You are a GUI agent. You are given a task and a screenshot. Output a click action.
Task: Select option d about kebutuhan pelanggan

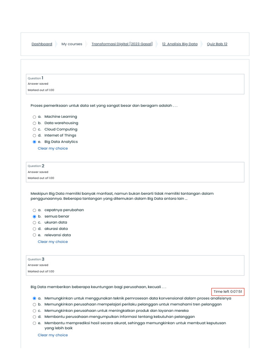[34, 317]
